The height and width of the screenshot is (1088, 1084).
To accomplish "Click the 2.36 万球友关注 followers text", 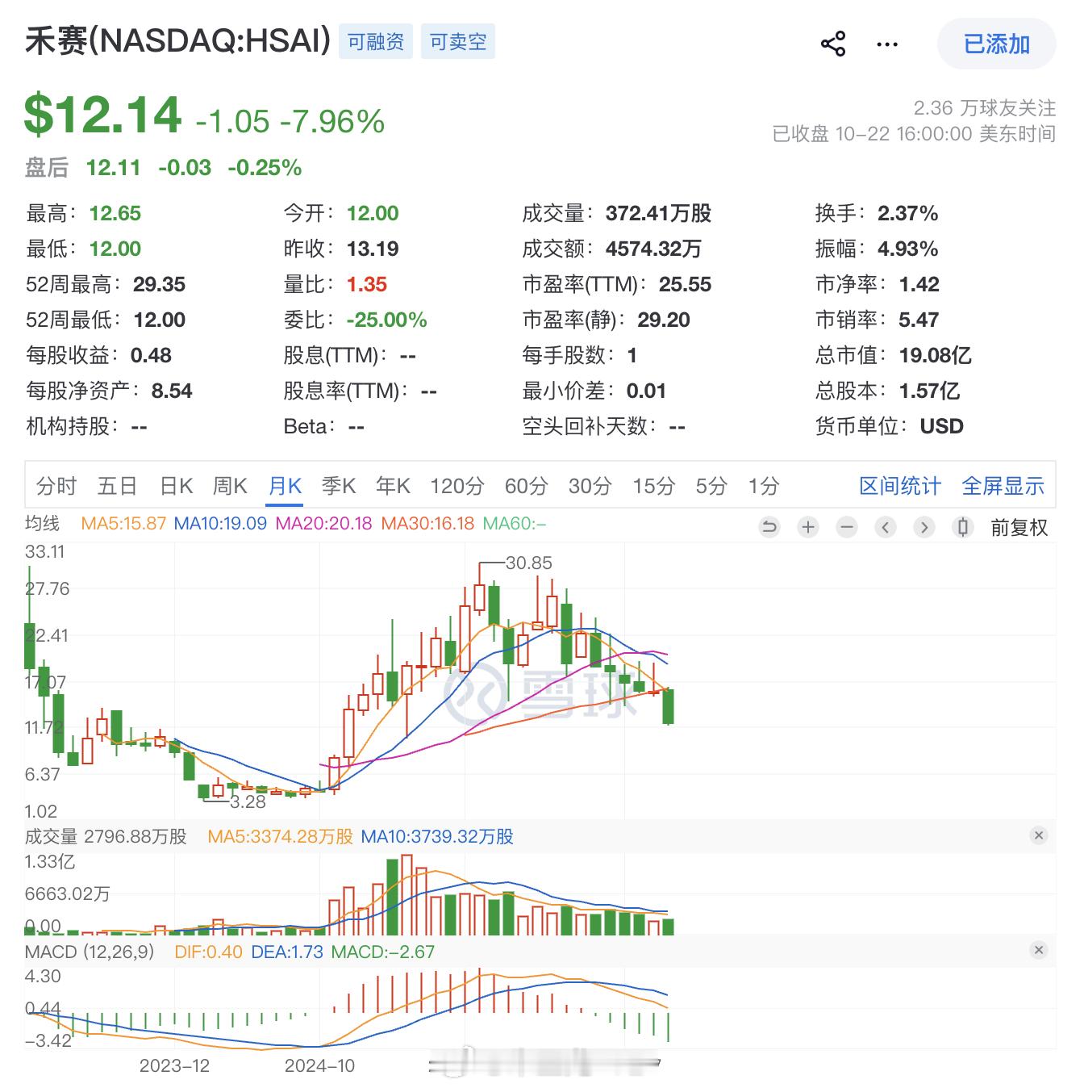I will (x=985, y=107).
